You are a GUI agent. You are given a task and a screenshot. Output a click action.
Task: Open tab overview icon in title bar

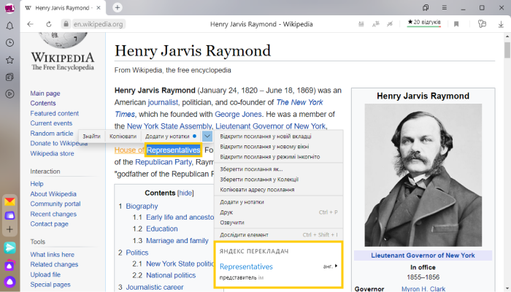point(426,7)
